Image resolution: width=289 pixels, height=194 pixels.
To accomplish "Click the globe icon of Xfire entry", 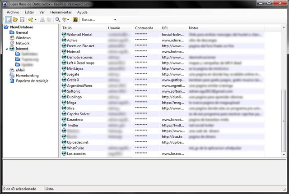I will pyautogui.click(x=64, y=108).
